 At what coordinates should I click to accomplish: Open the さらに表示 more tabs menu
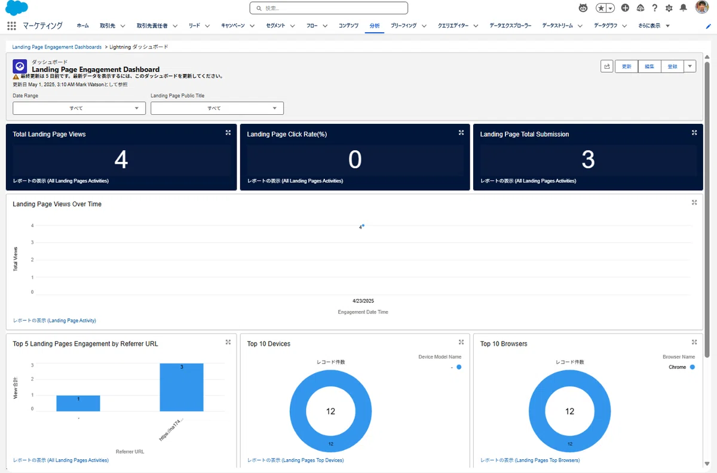[654, 26]
